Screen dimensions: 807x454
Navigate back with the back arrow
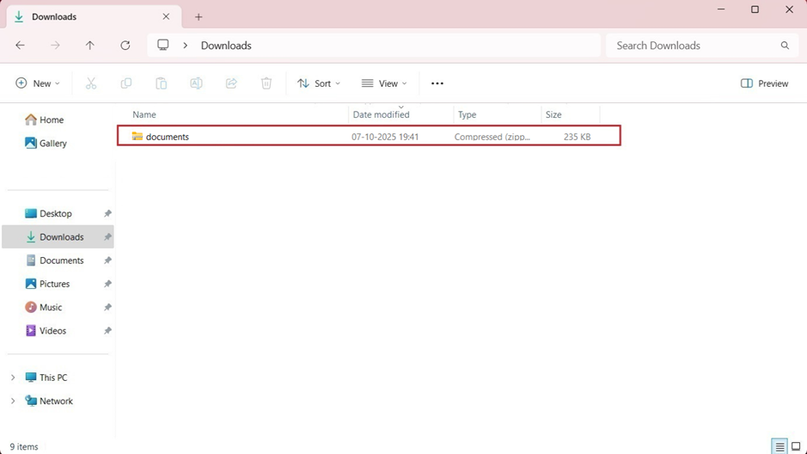21,46
